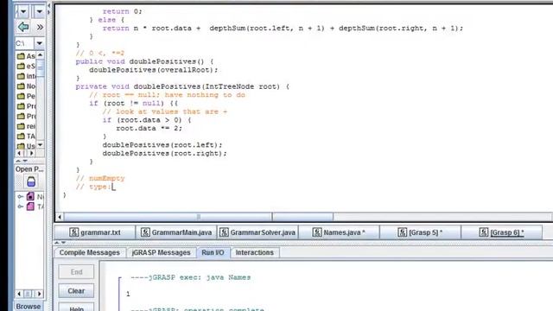Switch to the Browse tab
The width and height of the screenshot is (553, 311).
click(29, 306)
